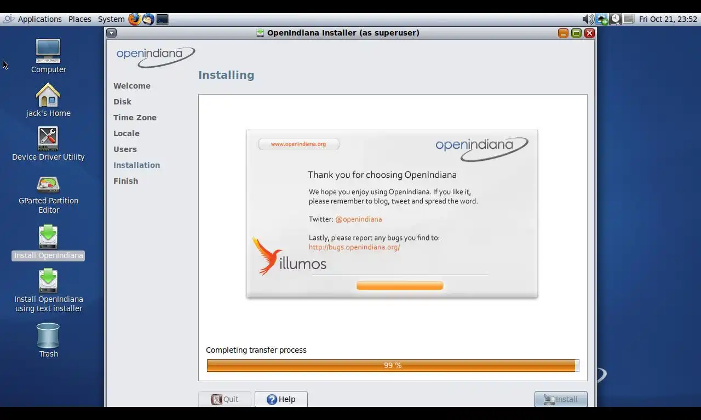Click the Thank you for choosing OpenIndiana text

tap(382, 175)
